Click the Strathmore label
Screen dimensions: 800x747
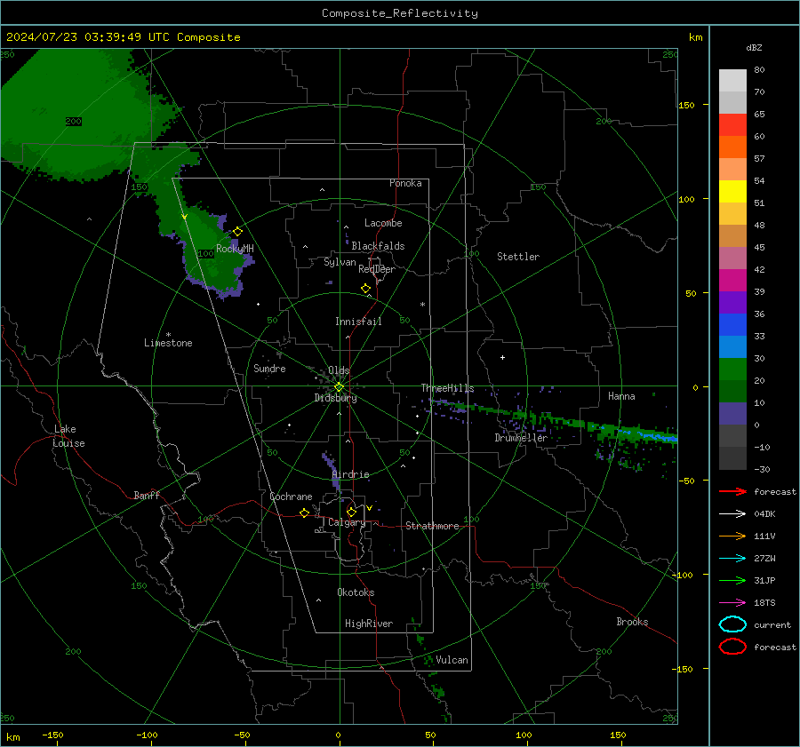pyautogui.click(x=432, y=526)
